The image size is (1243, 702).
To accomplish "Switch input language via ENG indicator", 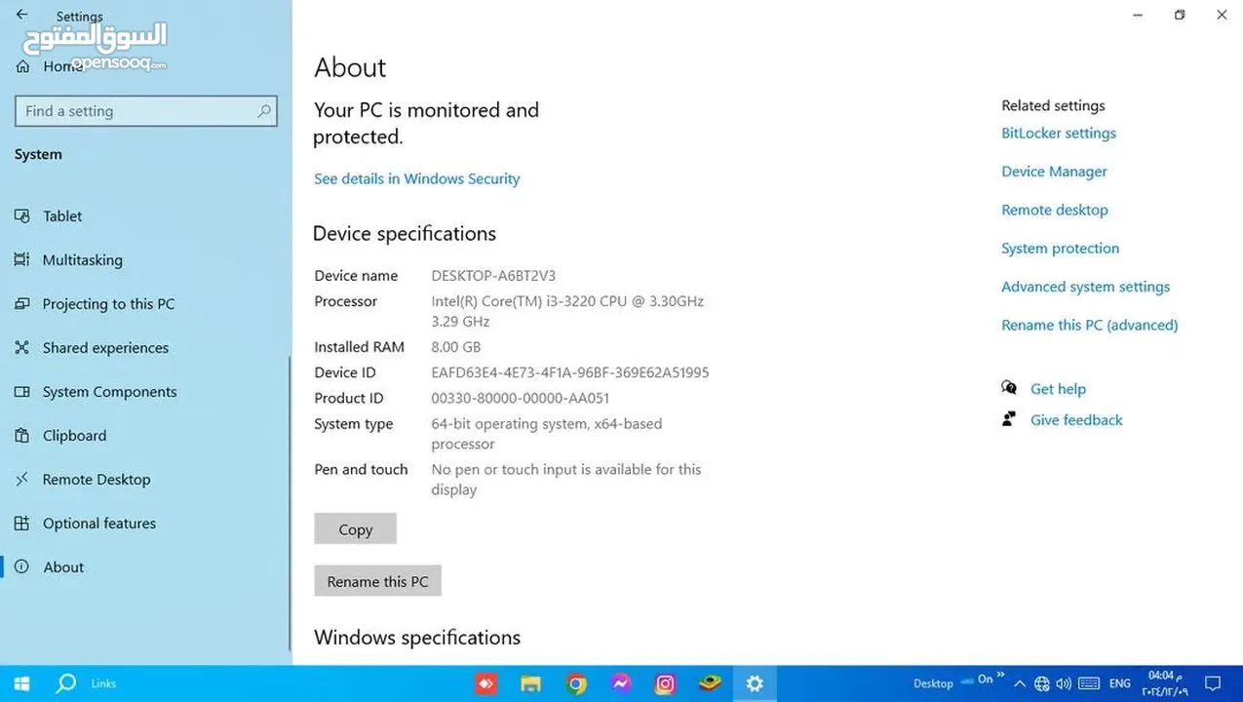I will (x=1120, y=683).
